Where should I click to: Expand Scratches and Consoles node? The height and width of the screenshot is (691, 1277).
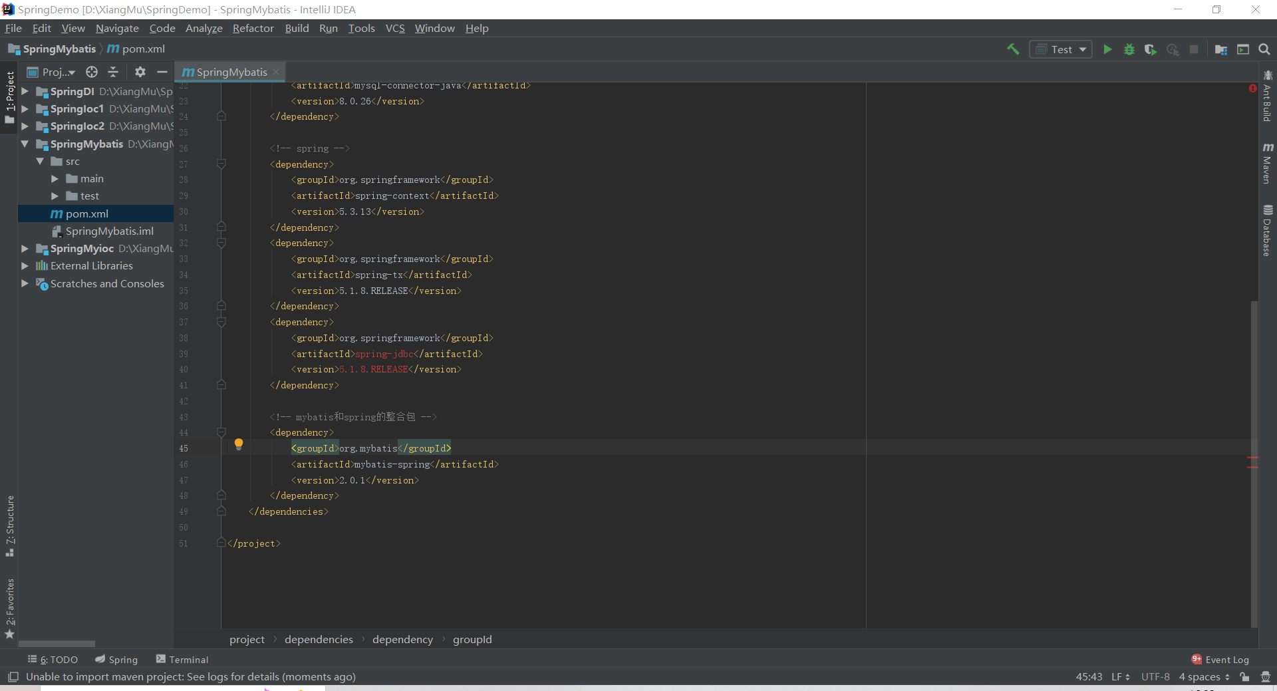(25, 283)
